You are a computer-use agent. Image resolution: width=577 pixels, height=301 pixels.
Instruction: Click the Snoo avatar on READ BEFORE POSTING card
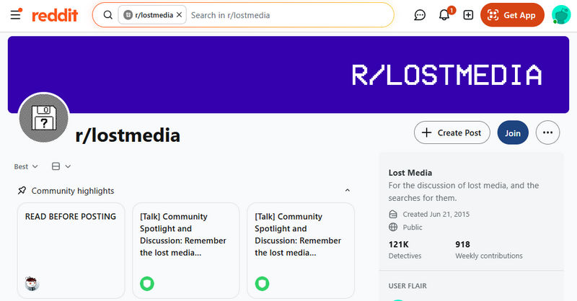point(32,284)
